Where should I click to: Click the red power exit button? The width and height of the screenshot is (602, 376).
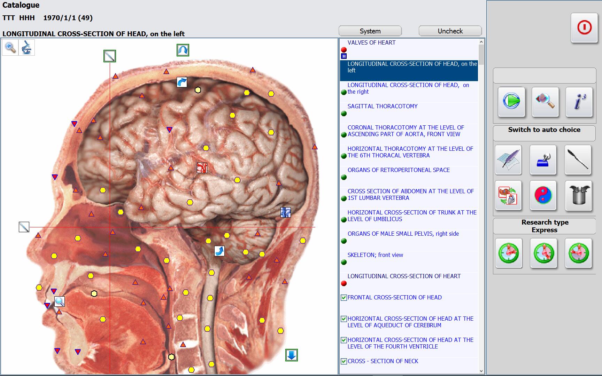tap(584, 28)
